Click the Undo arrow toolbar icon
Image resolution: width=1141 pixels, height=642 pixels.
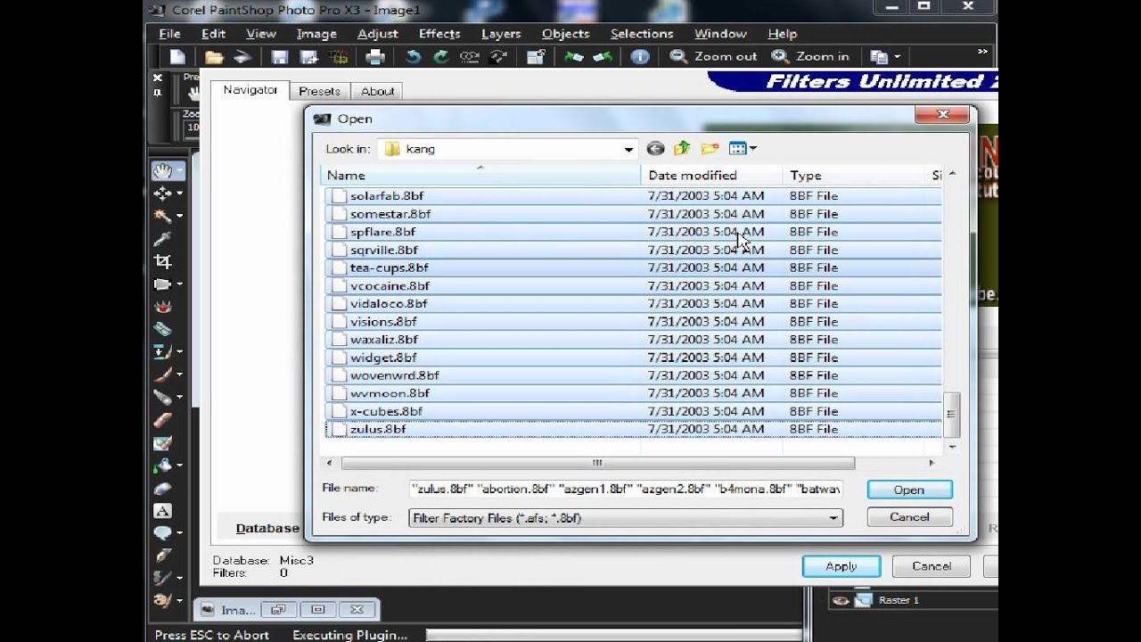[413, 56]
